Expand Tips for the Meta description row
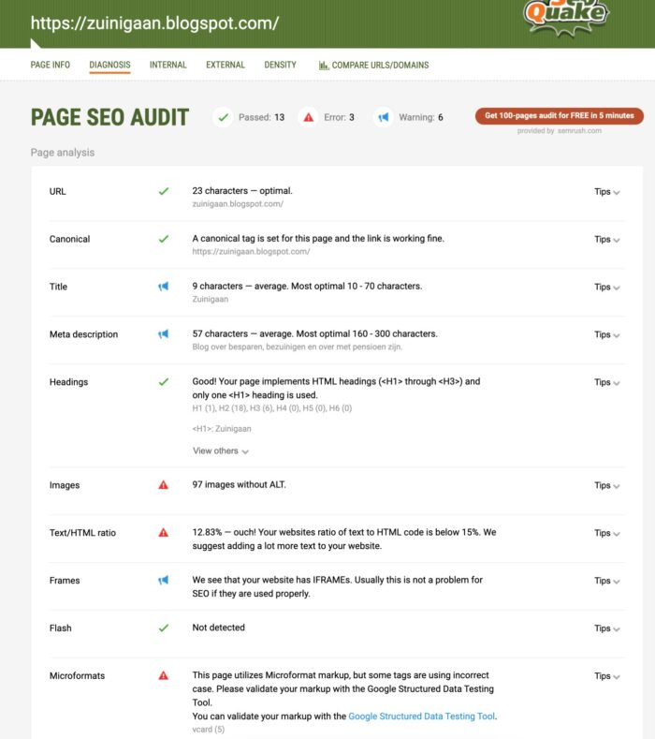Viewport: 655px width, 739px height. 606,334
